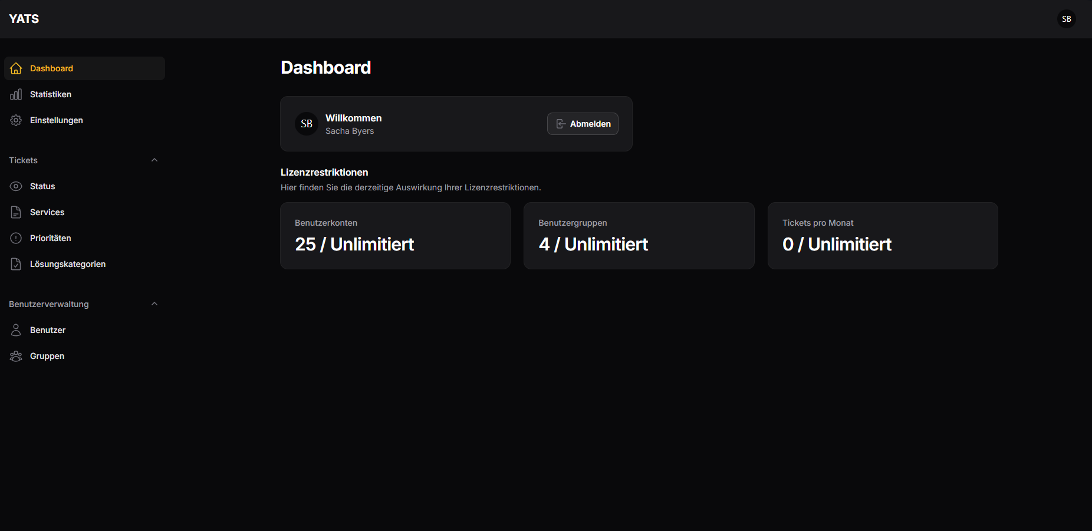Collapse the Benutzerverwaltung section
This screenshot has height=531, width=1092.
(x=154, y=304)
